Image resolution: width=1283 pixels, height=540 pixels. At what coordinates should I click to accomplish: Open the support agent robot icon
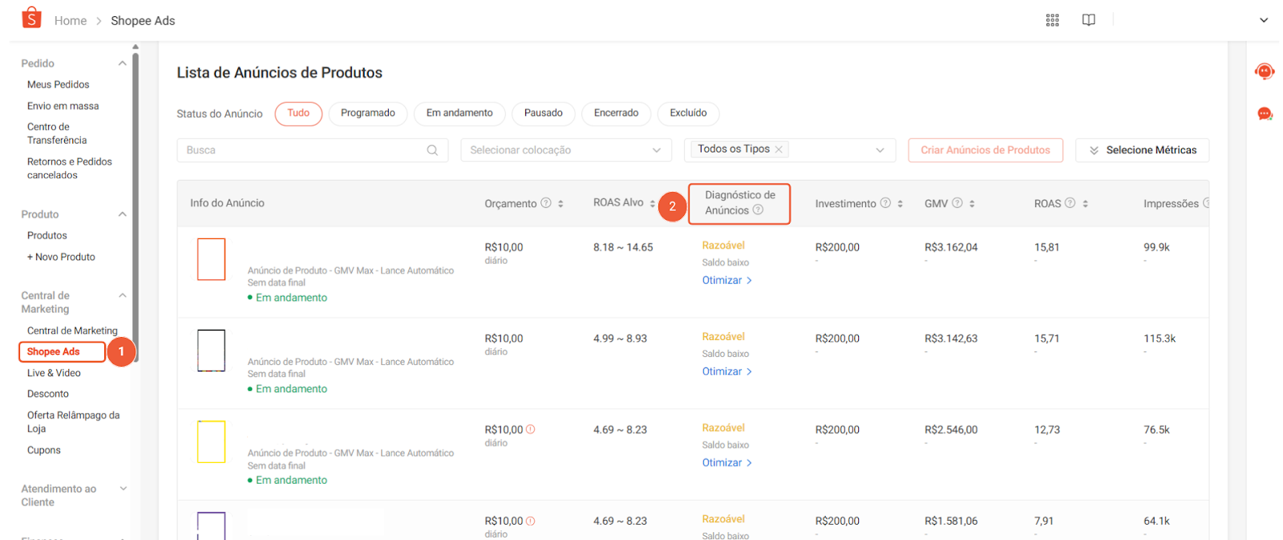(1265, 71)
